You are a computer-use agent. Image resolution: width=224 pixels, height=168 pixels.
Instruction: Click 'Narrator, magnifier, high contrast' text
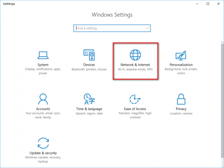(x=135, y=115)
